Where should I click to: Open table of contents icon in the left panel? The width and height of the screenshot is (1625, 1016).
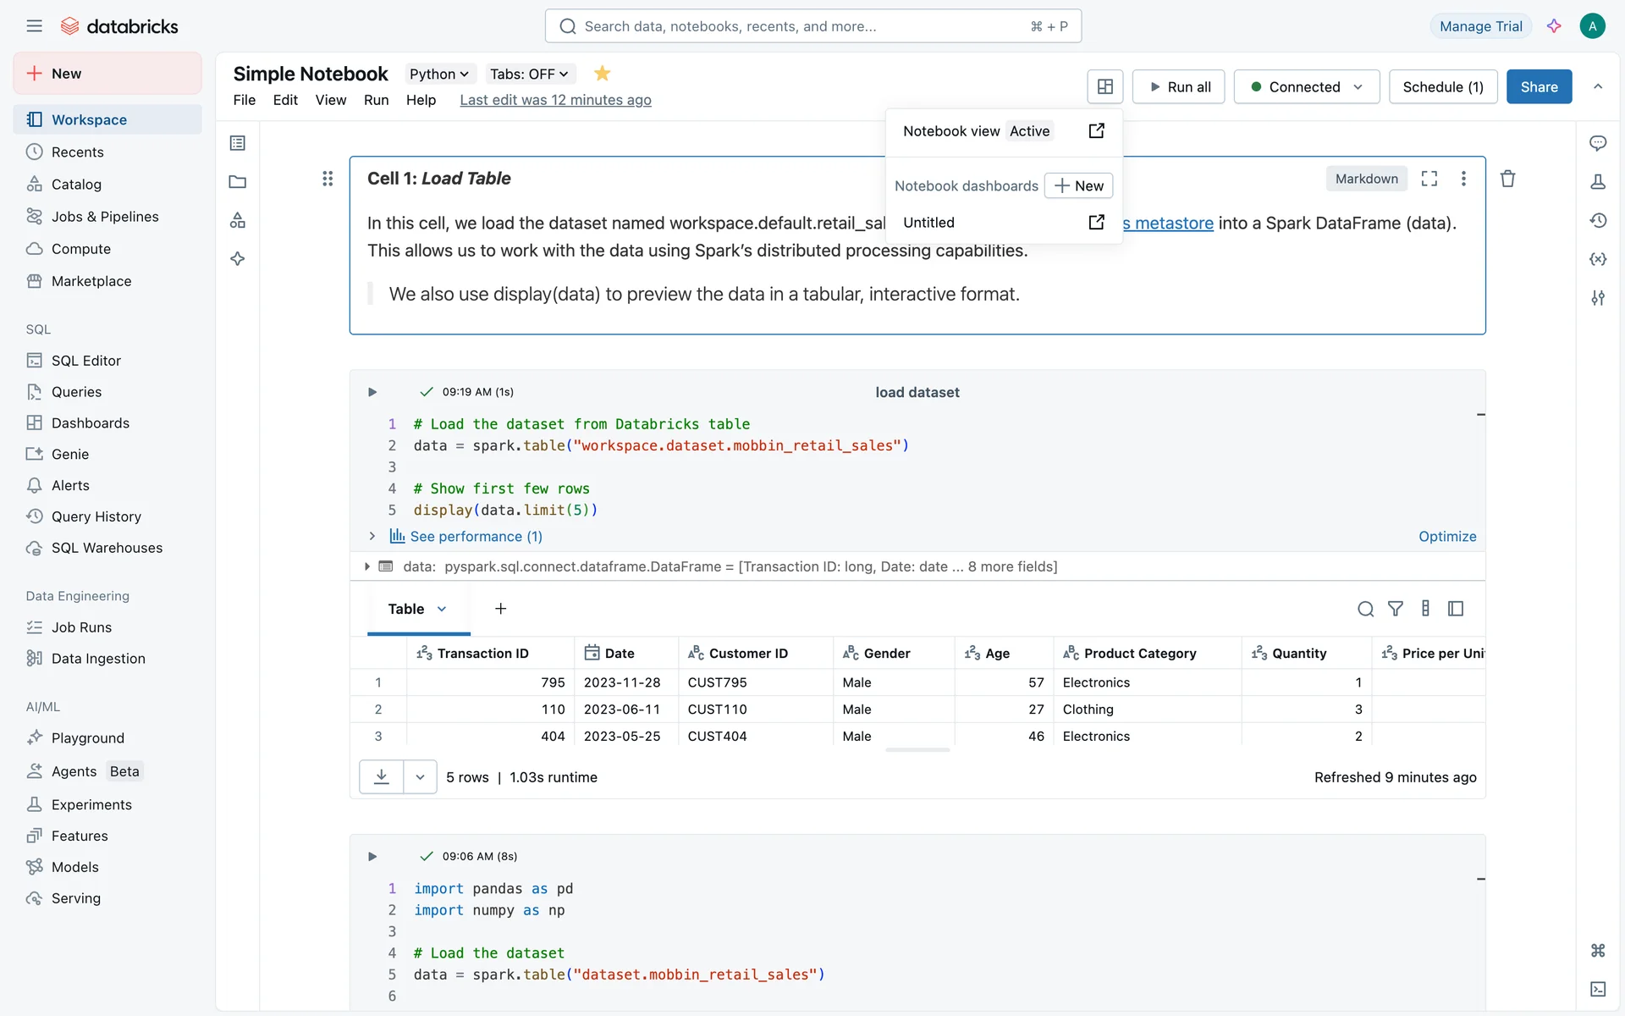pos(238,143)
